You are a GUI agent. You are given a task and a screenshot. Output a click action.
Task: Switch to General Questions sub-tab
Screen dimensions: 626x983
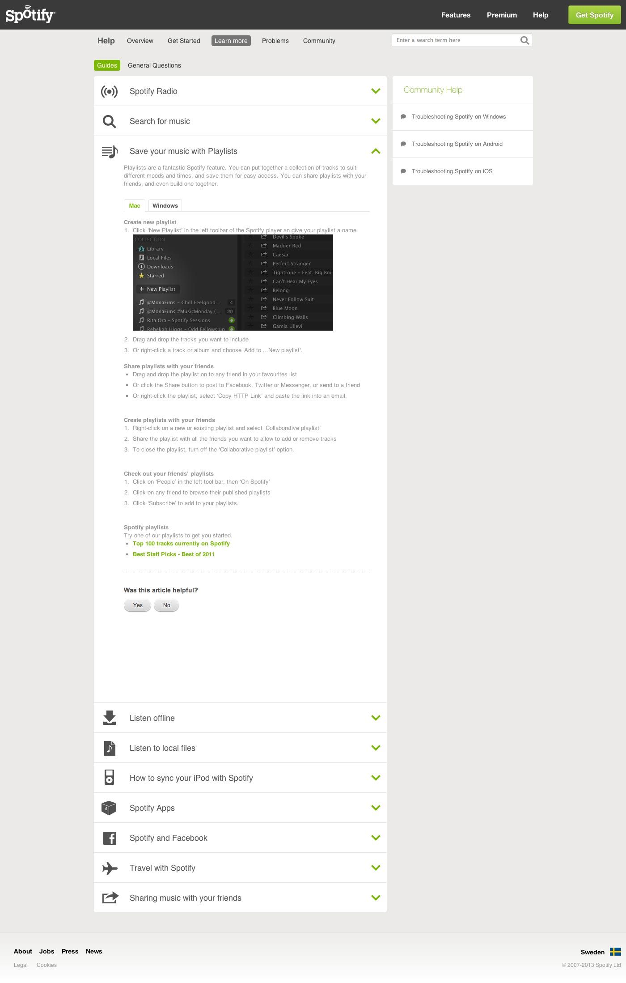(154, 65)
